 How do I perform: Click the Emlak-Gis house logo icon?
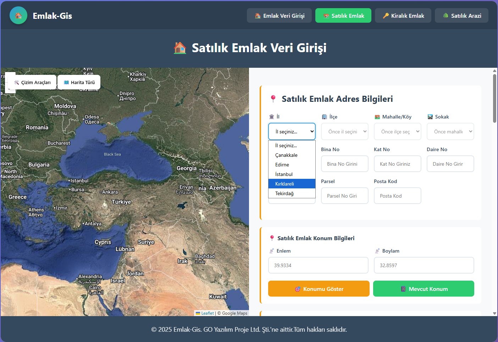tap(18, 16)
